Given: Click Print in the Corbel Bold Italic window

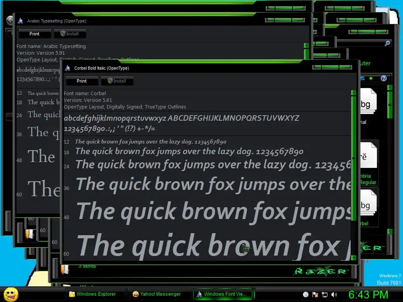Looking at the screenshot, I should pyautogui.click(x=82, y=81).
